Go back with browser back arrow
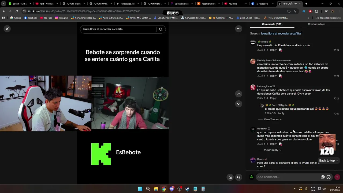 tap(4, 11)
